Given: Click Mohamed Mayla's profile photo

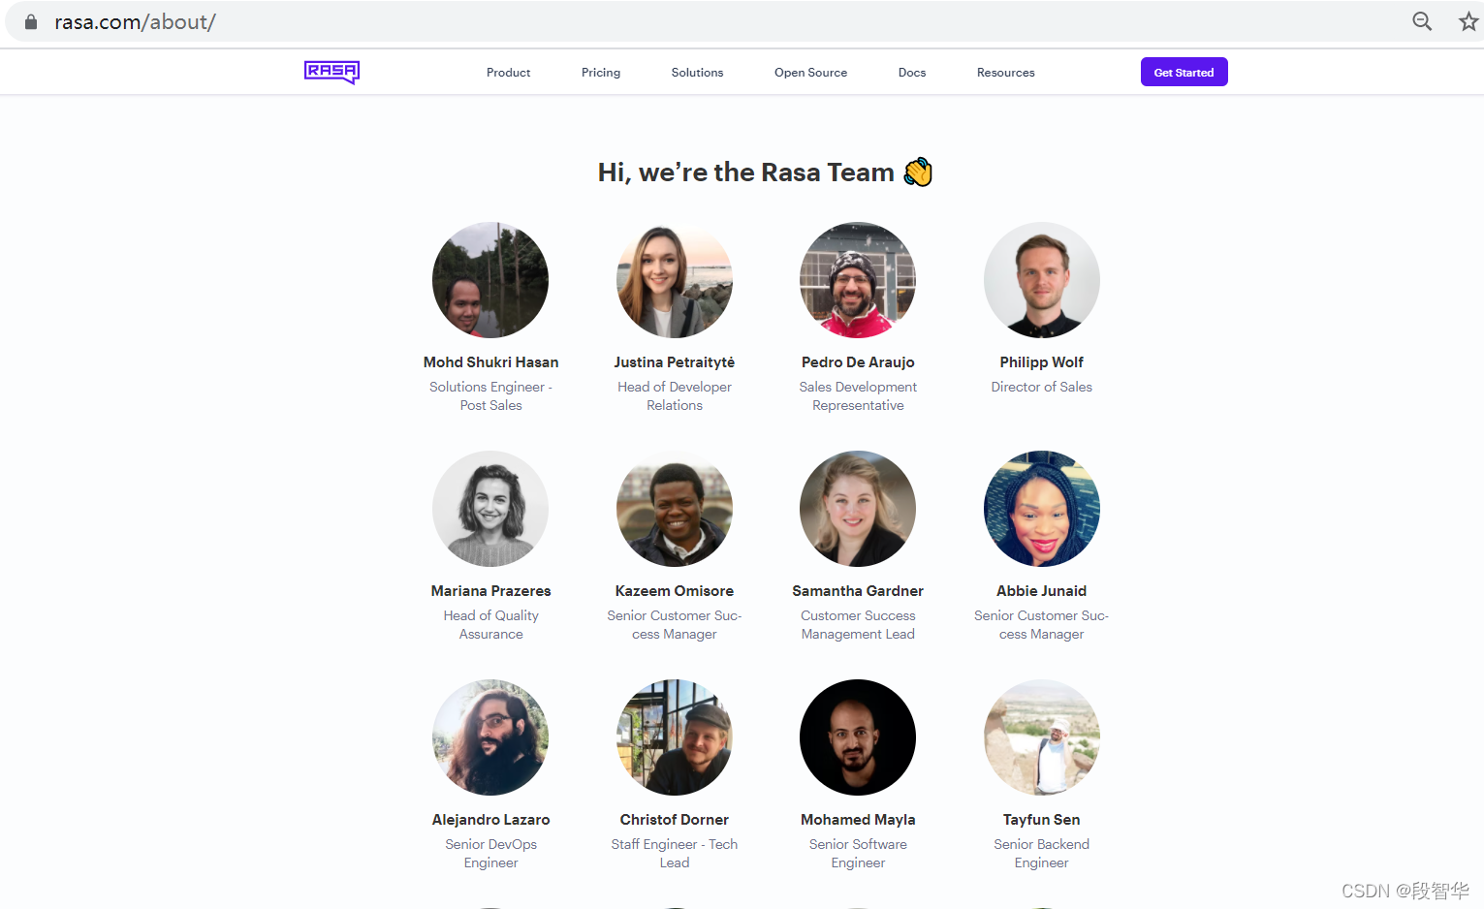Looking at the screenshot, I should (x=858, y=737).
